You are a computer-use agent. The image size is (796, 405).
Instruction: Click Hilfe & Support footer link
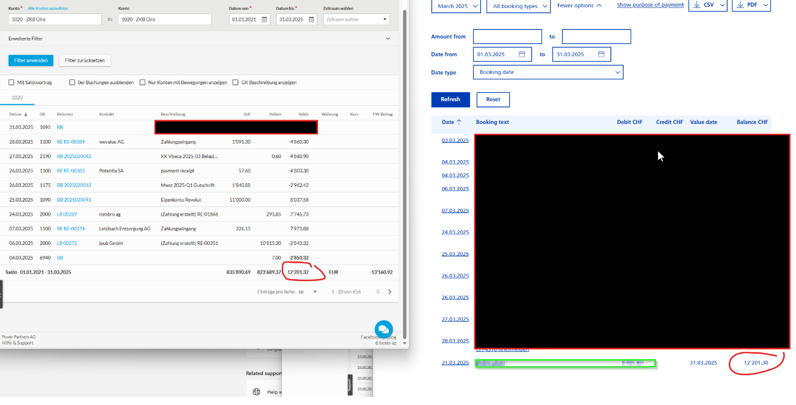tap(18, 343)
